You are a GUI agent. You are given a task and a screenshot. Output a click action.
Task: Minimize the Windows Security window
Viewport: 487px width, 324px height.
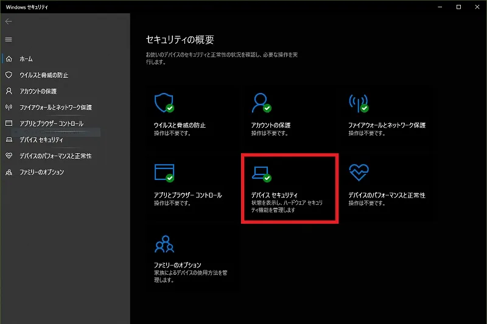440,7
